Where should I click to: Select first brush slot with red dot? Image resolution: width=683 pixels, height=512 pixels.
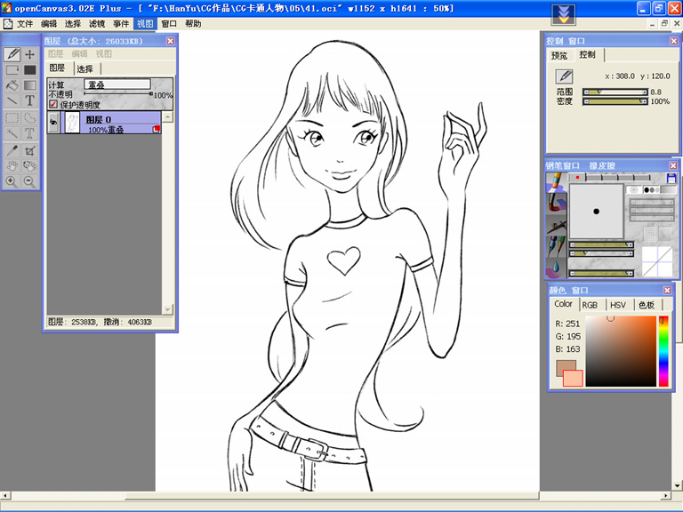pyautogui.click(x=577, y=177)
